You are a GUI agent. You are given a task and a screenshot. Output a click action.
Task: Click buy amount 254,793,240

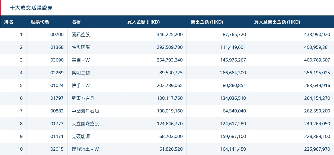pos(170,60)
